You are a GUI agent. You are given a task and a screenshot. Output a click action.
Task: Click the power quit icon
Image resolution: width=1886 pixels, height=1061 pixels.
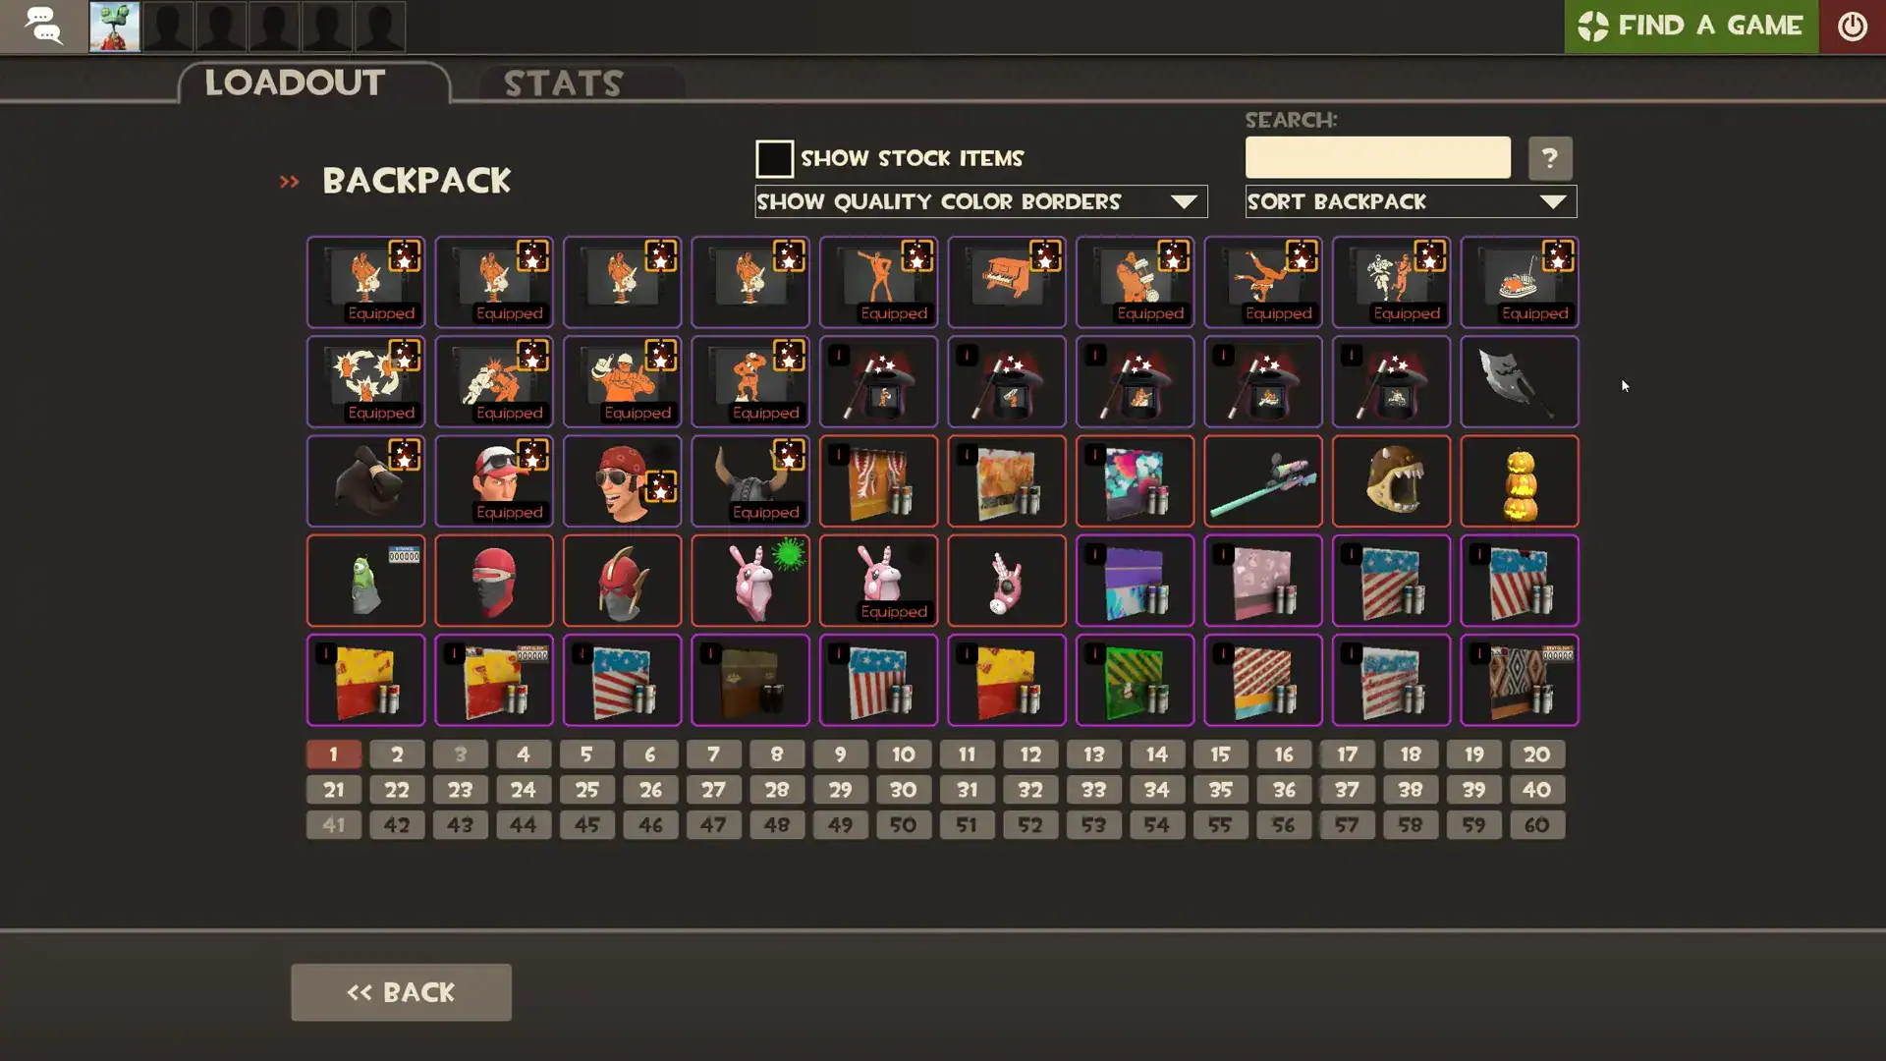pyautogui.click(x=1852, y=27)
